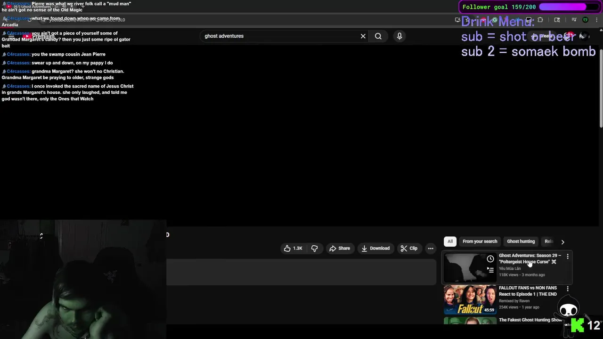Dislike the video
This screenshot has height=339, width=603.
click(314, 248)
